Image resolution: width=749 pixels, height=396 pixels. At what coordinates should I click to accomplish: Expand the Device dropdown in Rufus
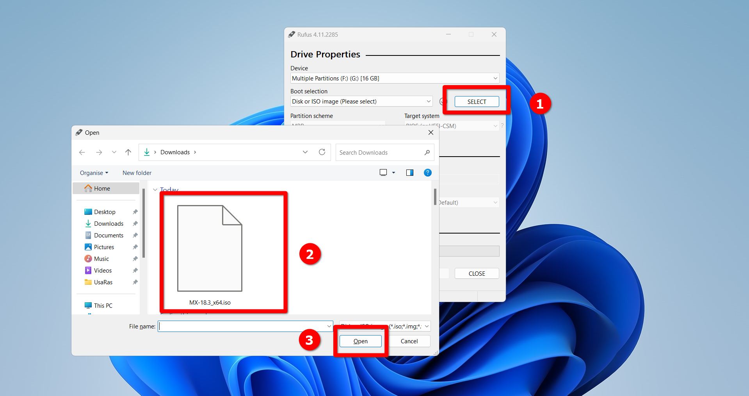coord(495,78)
